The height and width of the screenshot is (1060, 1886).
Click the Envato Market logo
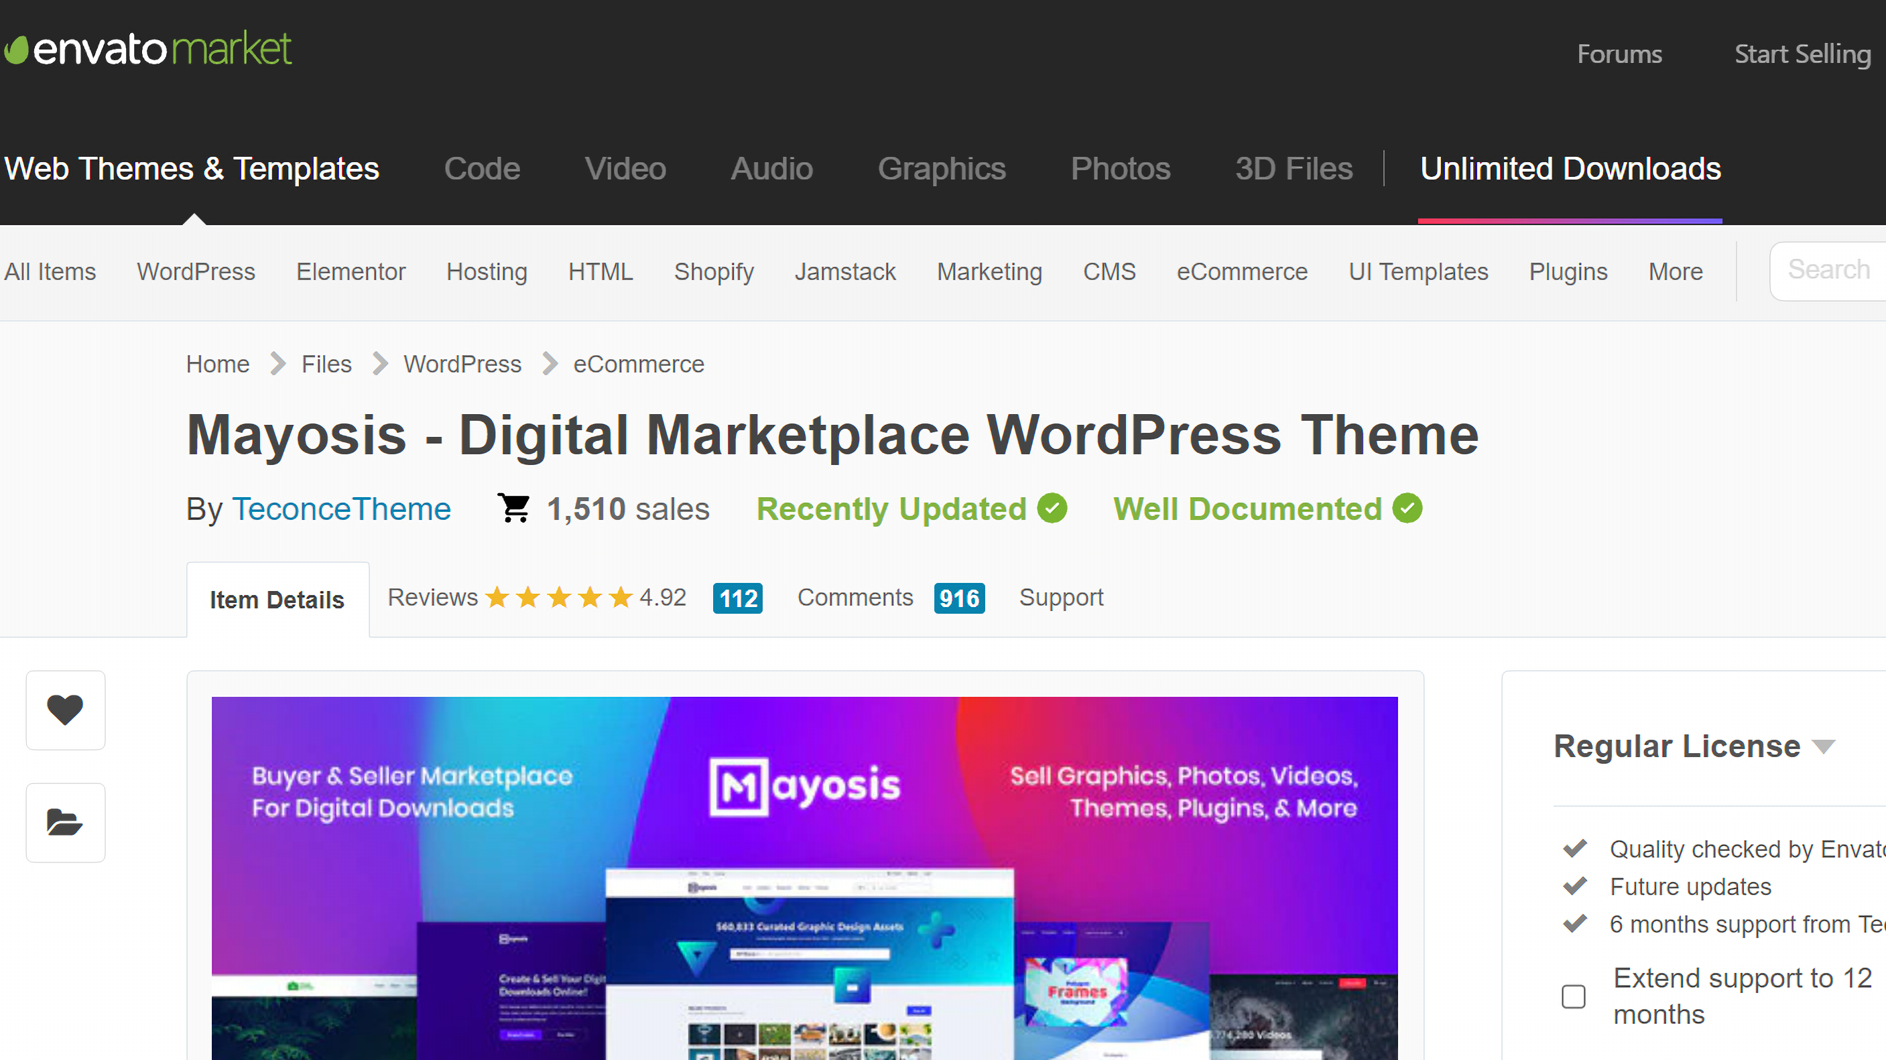148,49
